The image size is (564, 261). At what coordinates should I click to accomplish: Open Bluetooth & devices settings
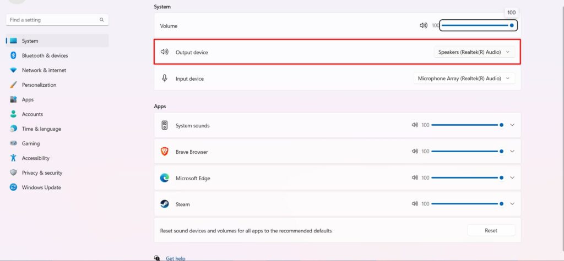tap(45, 55)
